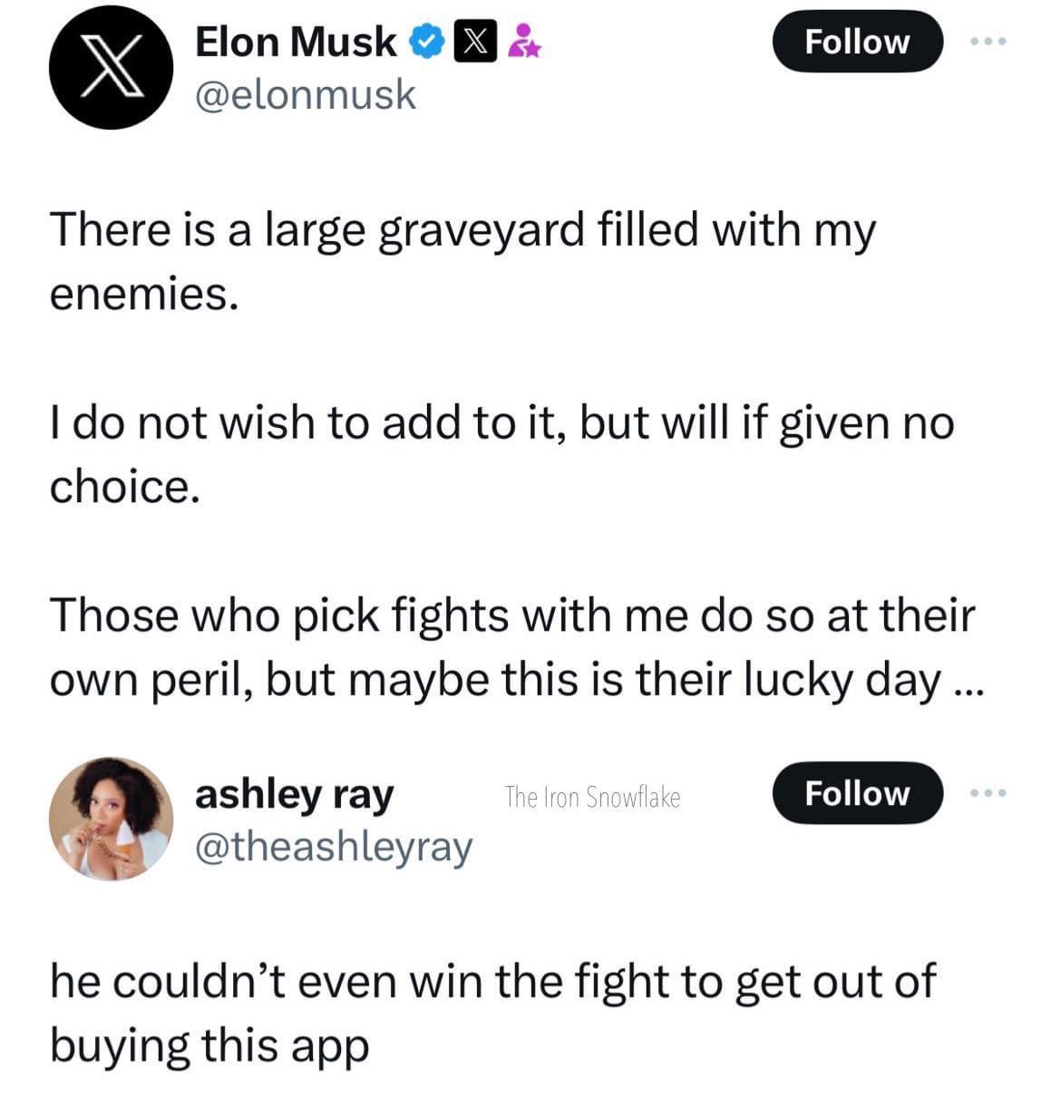Follow the Elon Musk account
Image resolution: width=1061 pixels, height=1096 pixels.
pos(857,42)
